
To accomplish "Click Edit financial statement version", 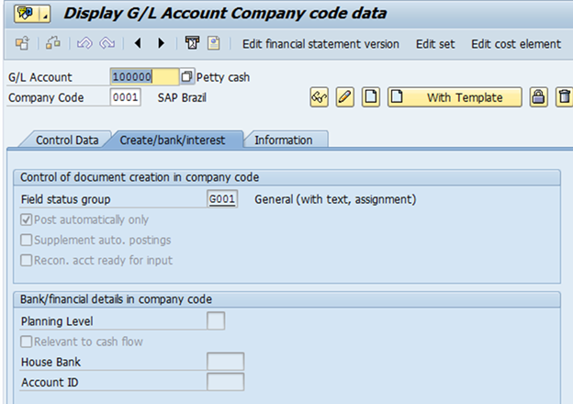I will pyautogui.click(x=320, y=43).
